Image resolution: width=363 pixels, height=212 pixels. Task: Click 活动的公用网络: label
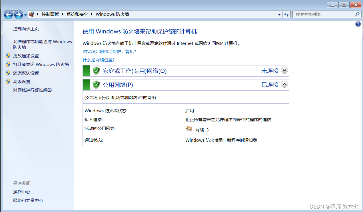click(x=100, y=129)
